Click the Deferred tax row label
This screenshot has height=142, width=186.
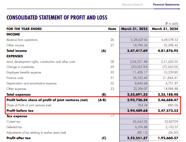click(14, 127)
